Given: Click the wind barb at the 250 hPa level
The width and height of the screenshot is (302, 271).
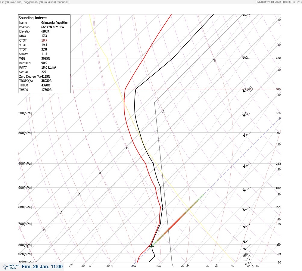Looking at the screenshot, I should pos(246,115).
